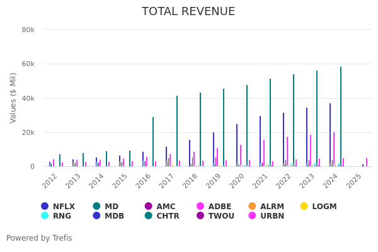
Task: Click the Values ($ Mil) axis title
Action: [13, 98]
